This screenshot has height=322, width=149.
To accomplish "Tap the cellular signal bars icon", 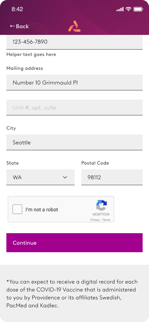I will click(120, 9).
